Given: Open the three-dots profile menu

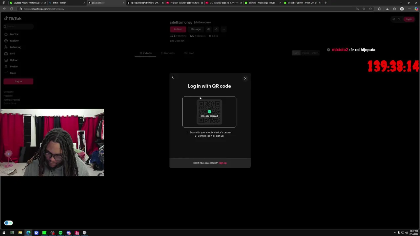Looking at the screenshot, I should 224,29.
